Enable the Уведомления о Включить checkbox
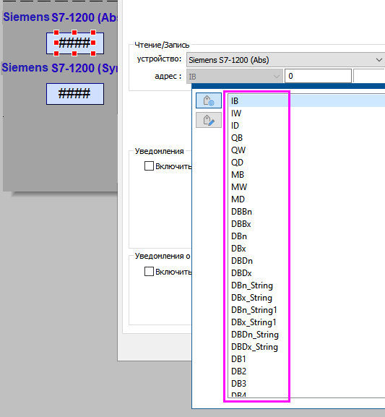The image size is (385, 417). click(149, 272)
